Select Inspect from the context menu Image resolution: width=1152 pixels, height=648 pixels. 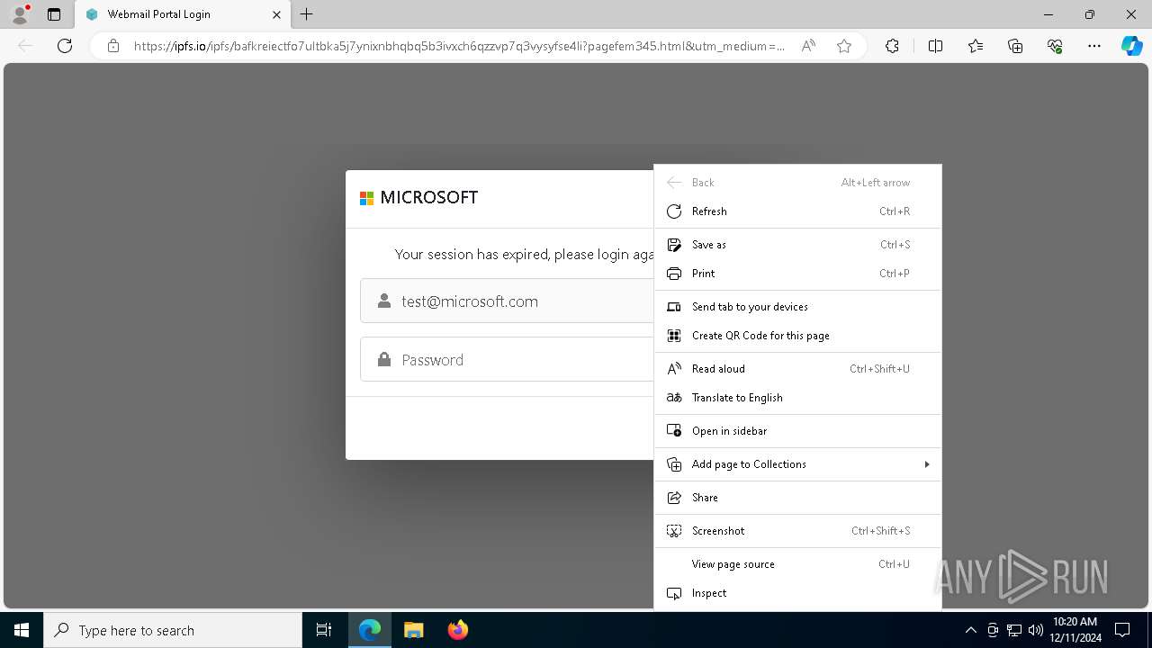[797, 593]
